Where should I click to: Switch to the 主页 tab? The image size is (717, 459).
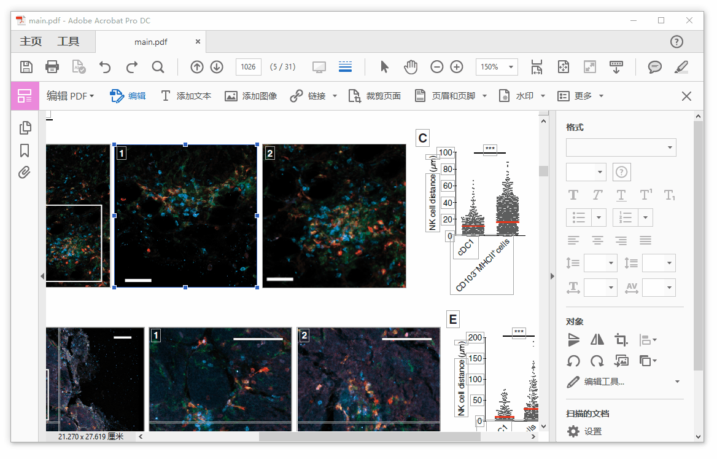(31, 42)
